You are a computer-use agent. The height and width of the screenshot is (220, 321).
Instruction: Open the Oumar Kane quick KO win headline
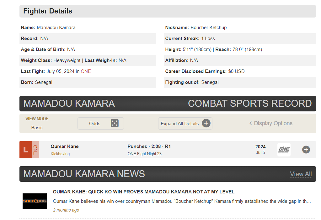click(144, 192)
